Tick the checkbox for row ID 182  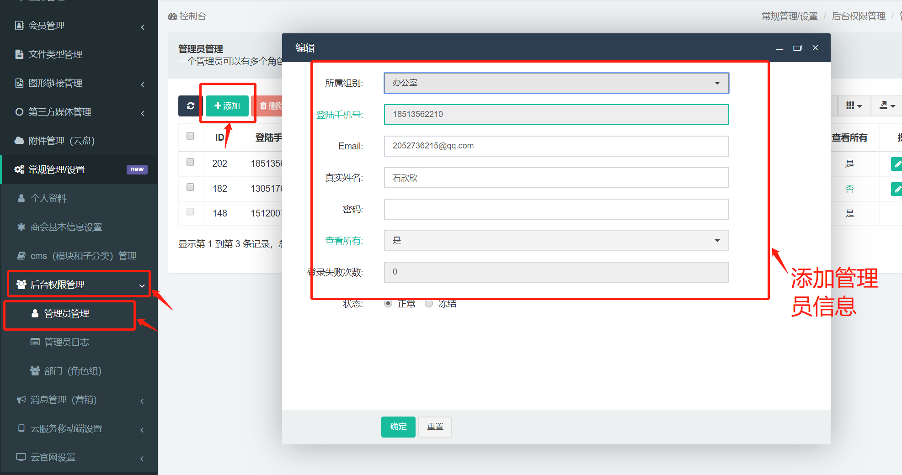[x=191, y=187]
